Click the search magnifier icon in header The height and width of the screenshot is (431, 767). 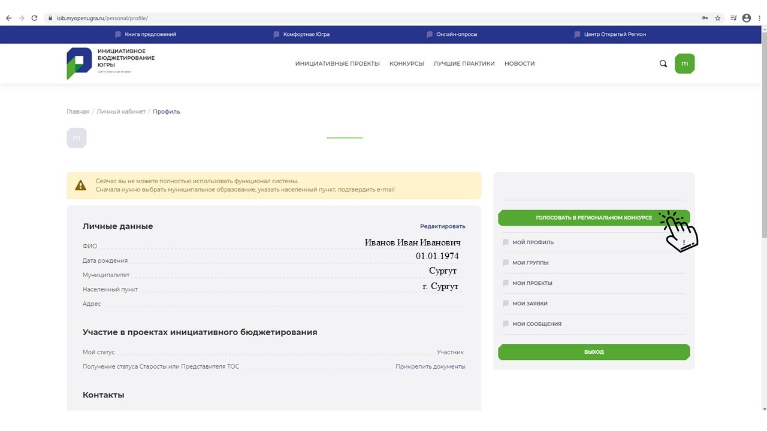click(663, 63)
